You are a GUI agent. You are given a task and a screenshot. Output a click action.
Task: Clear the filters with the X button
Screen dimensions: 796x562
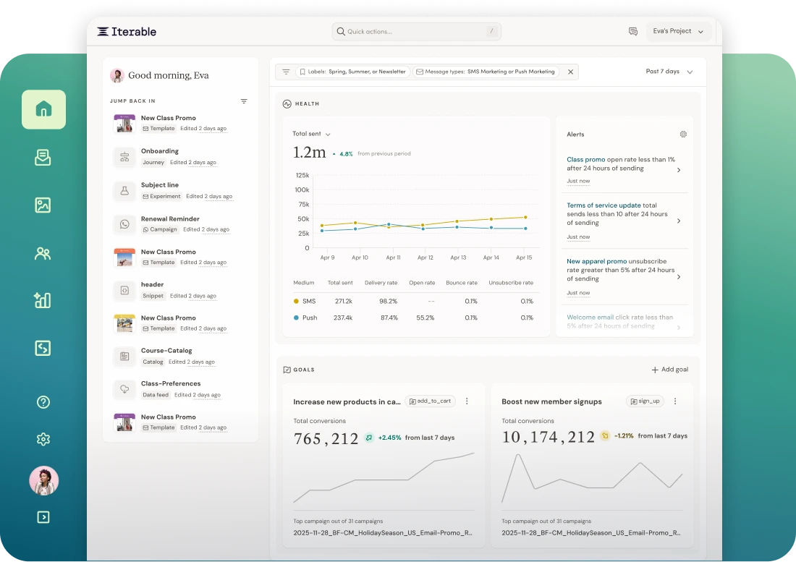pos(571,72)
